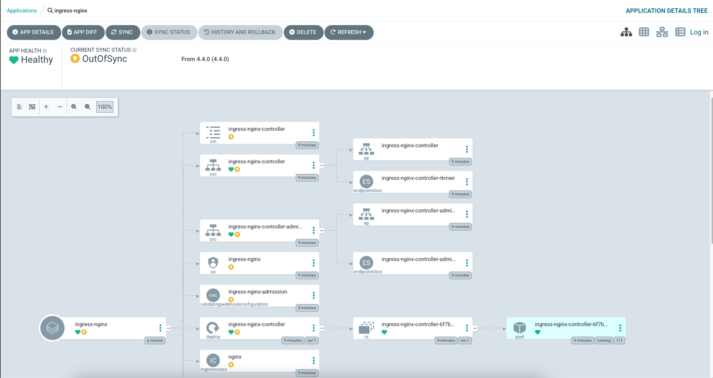Click the IC ingressclass nginx icon
Screen dimensions: 713x378
click(x=213, y=360)
